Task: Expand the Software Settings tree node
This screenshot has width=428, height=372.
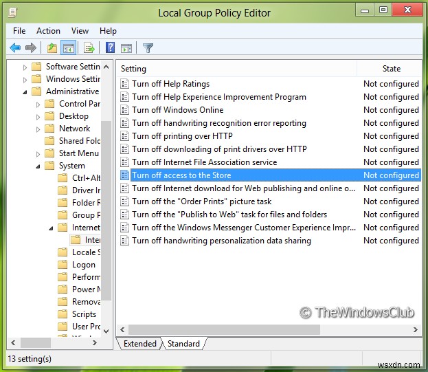Action: 25,67
